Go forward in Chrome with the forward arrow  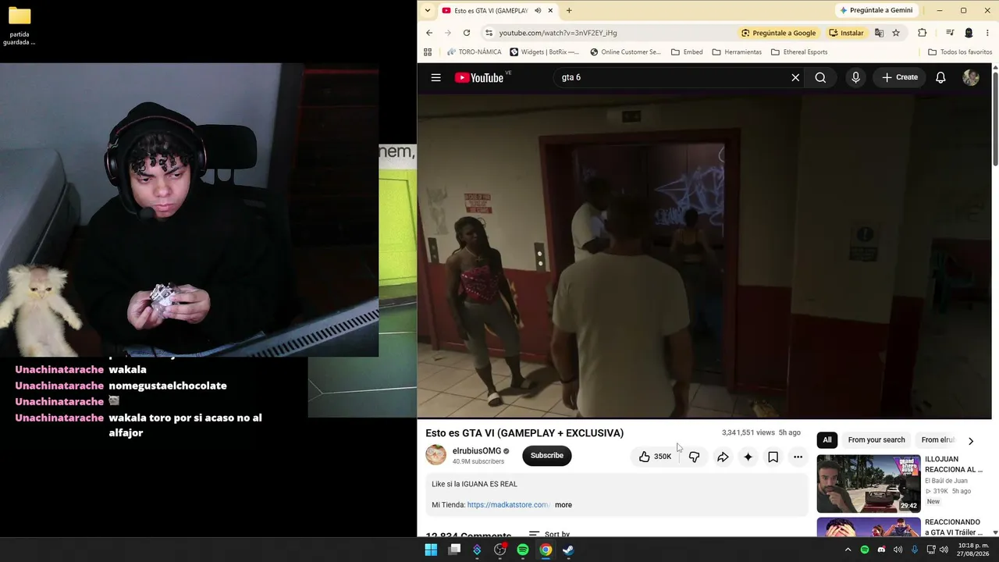pyautogui.click(x=448, y=33)
